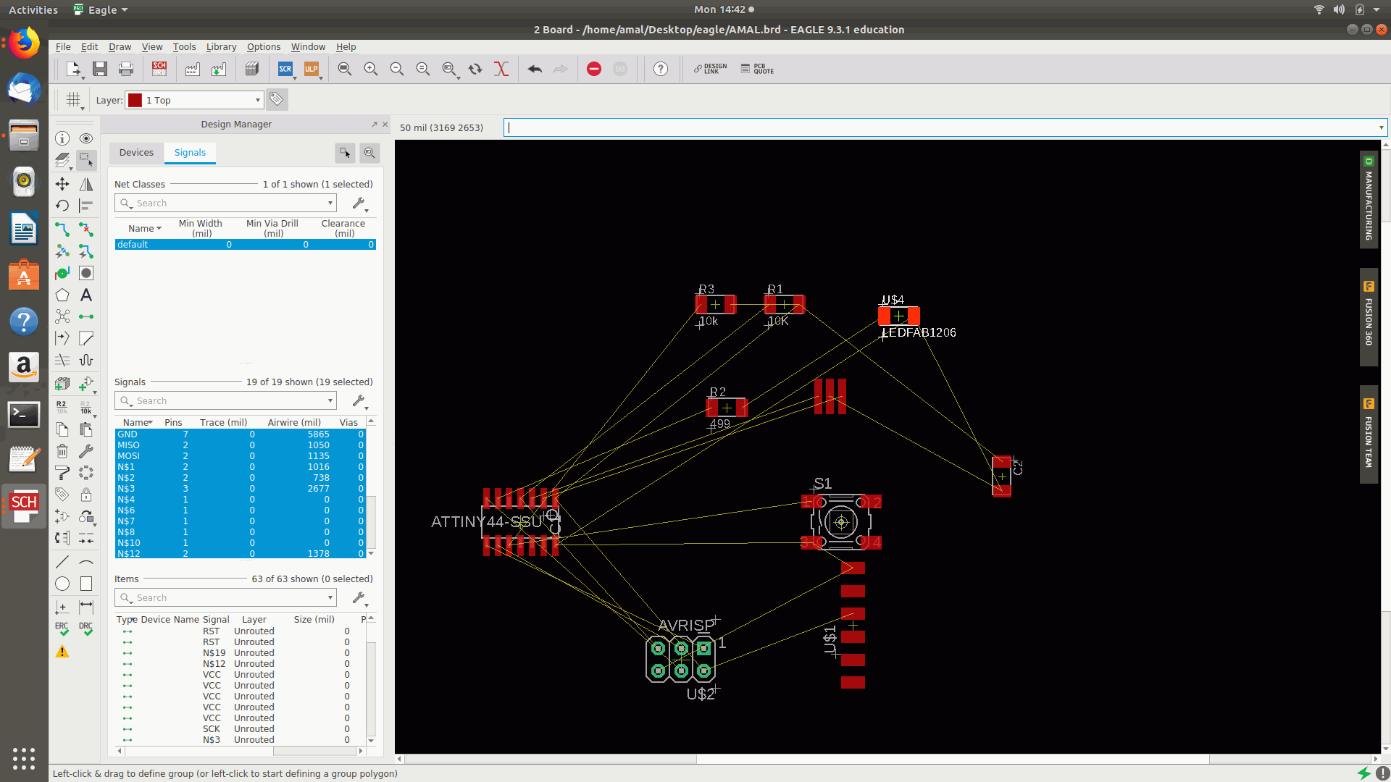This screenshot has height=782, width=1391.
Task: Select the Delete trash tool
Action: [x=62, y=451]
